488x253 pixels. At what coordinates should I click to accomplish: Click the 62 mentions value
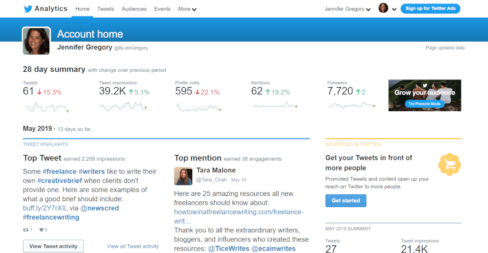coord(257,92)
